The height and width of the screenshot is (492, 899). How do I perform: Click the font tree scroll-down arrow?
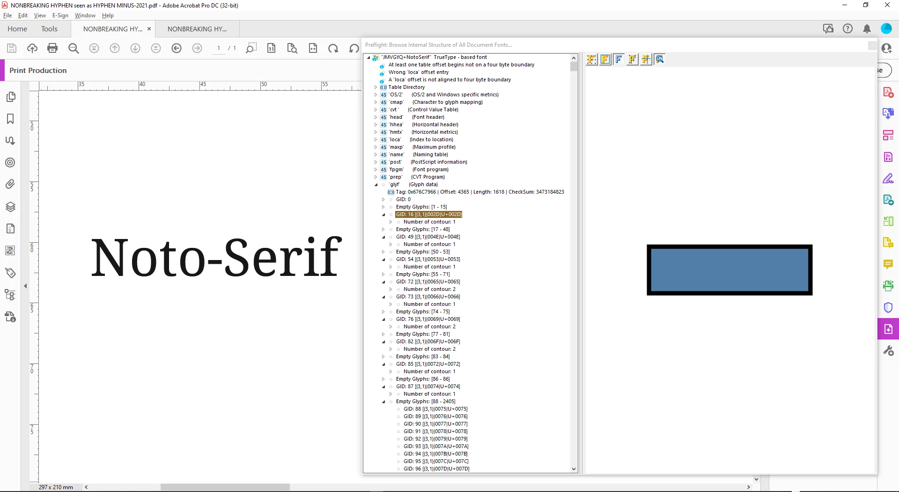574,469
